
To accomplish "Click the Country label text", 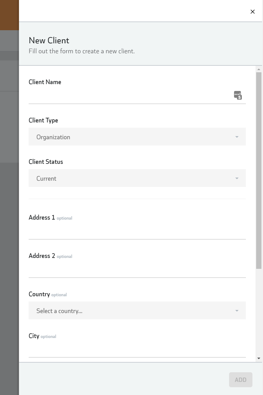I will click(x=39, y=294).
